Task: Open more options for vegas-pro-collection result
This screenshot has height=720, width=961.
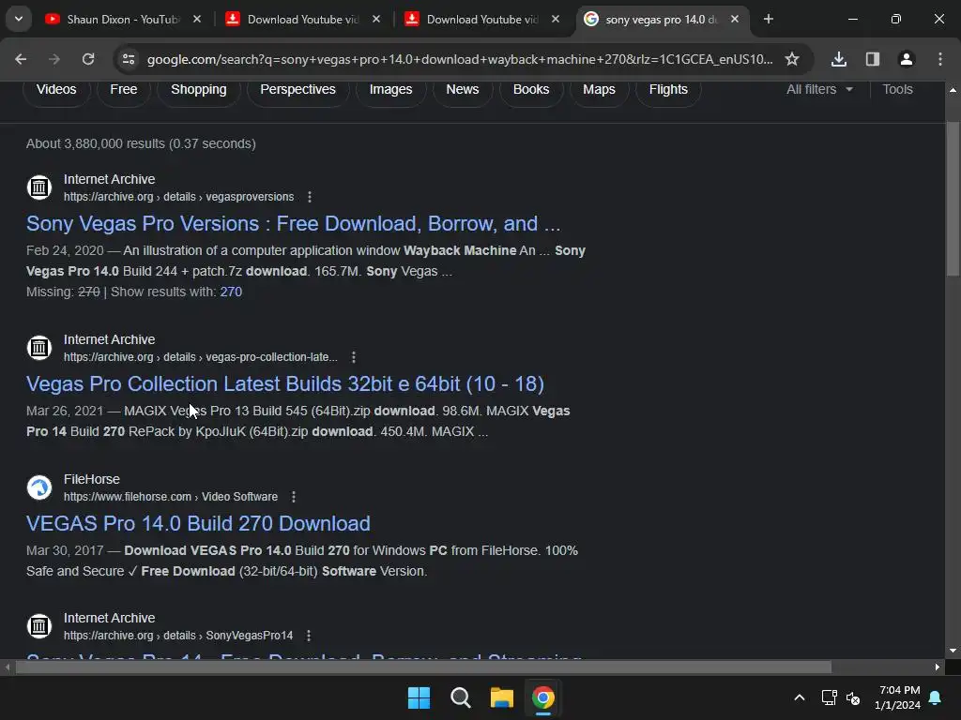Action: point(354,357)
